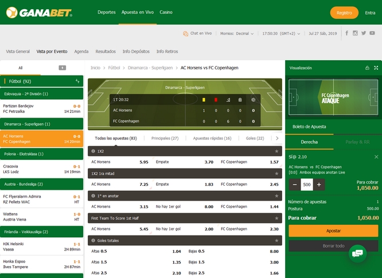382x278 pixels.
Task: Remove the Sí @ 2.10 bet selection
Action: tap(376, 157)
